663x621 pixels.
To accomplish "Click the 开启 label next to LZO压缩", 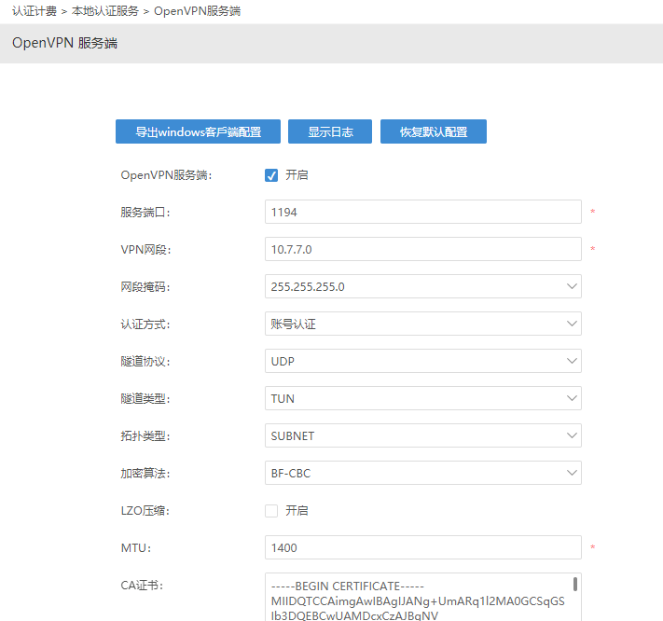I will coord(297,511).
